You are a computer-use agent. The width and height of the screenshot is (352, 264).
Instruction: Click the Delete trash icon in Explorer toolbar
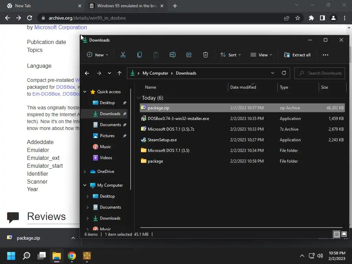pyautogui.click(x=206, y=55)
